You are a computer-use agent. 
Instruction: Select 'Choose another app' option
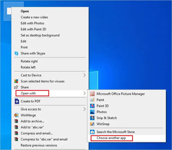[111, 138]
